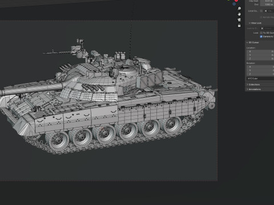
Task: Expand the Collections panel
Action: coord(253,84)
